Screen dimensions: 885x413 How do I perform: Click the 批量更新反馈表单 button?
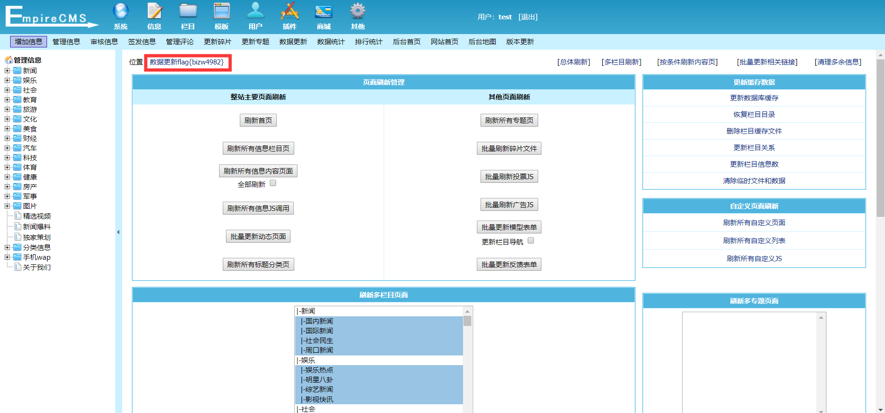pos(509,264)
